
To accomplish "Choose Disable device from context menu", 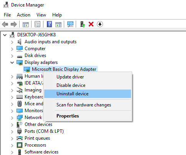I will pyautogui.click(x=88, y=85).
